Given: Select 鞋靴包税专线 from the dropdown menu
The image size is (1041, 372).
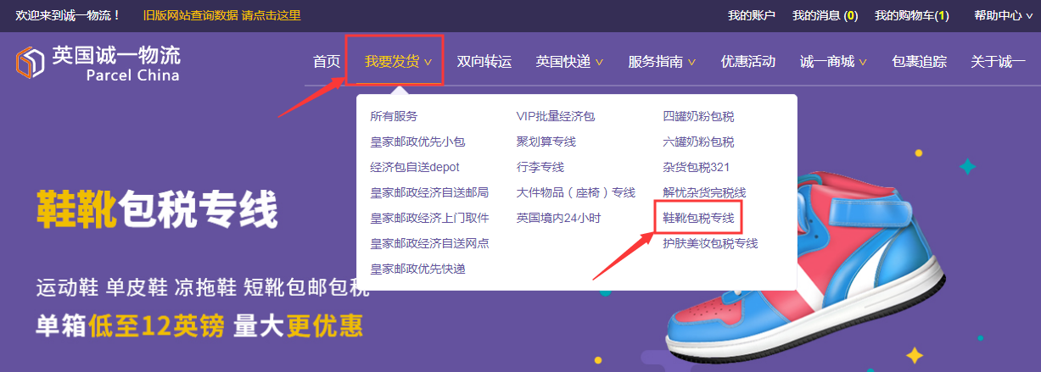Looking at the screenshot, I should 698,218.
